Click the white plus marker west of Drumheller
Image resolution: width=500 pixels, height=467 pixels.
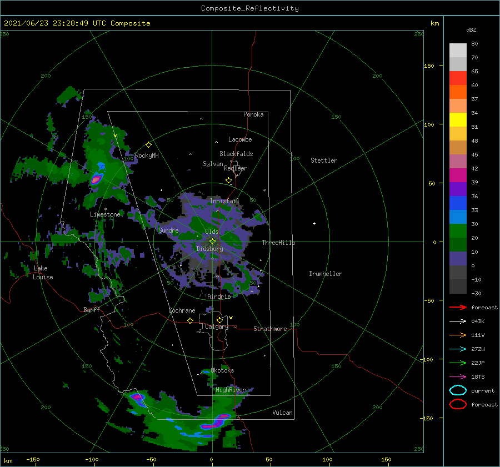click(314, 223)
